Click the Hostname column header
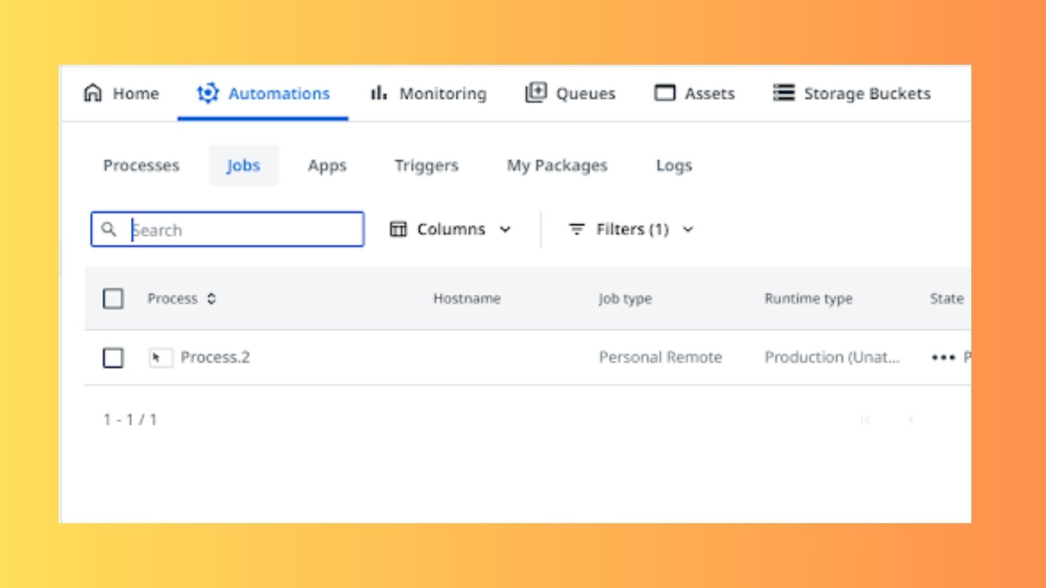Screen dimensions: 1046x588 [x=467, y=298]
